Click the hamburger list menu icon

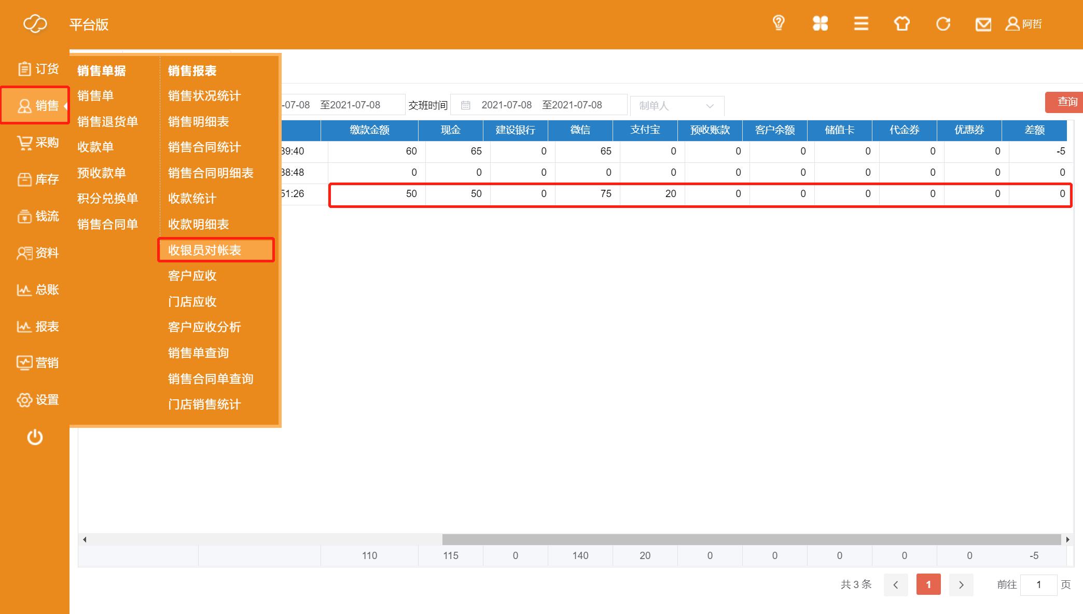(861, 23)
